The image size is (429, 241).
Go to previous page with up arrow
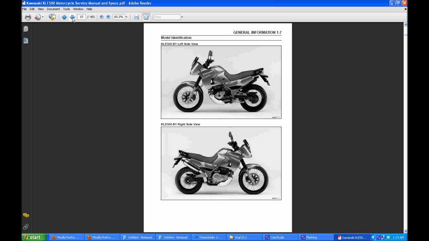pos(64,17)
